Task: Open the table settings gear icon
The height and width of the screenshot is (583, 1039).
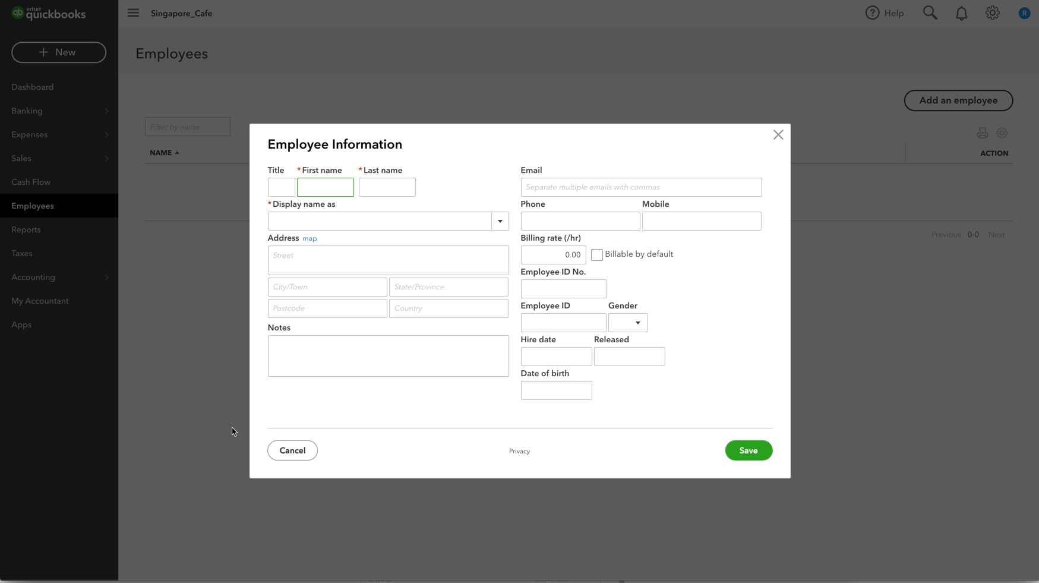Action: click(x=1002, y=133)
